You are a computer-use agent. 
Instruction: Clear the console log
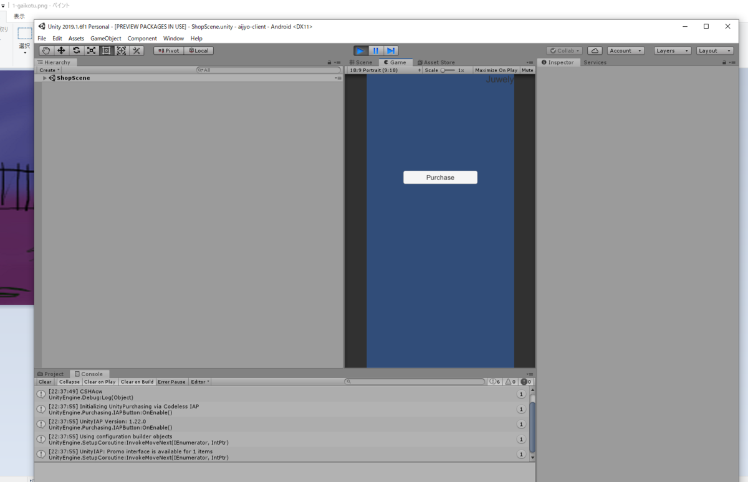pyautogui.click(x=46, y=382)
